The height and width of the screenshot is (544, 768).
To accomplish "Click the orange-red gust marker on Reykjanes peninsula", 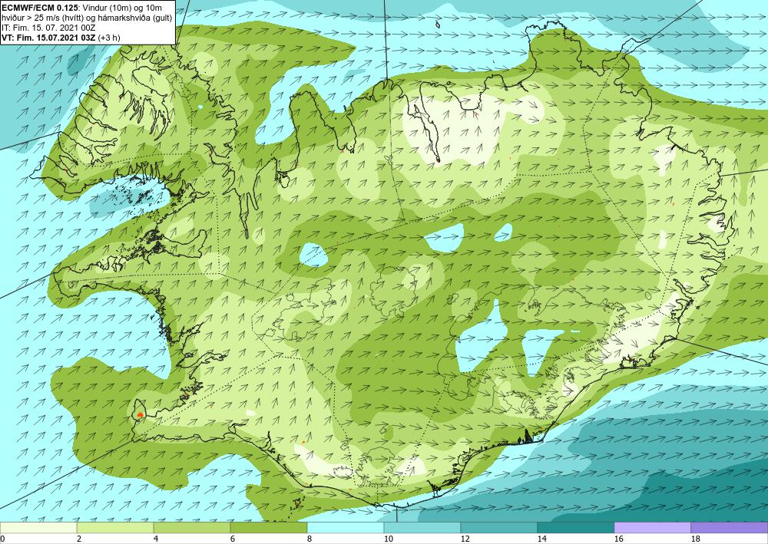I will point(140,415).
